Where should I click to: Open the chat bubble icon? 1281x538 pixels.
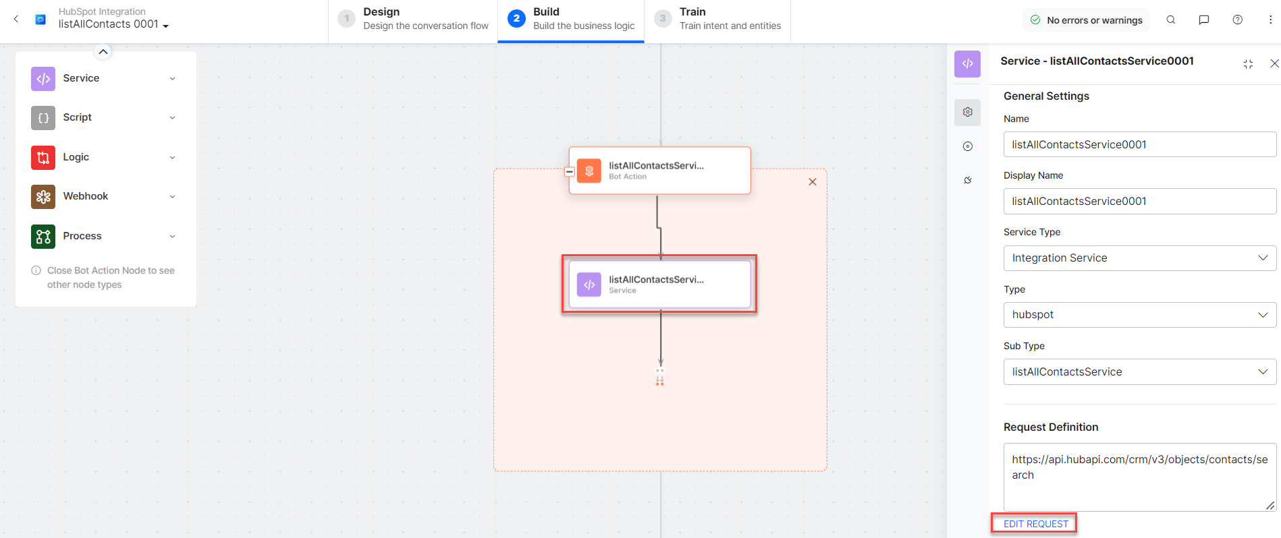(1203, 20)
